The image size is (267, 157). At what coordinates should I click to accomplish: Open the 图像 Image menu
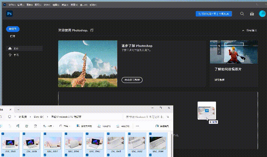(x=30, y=5)
